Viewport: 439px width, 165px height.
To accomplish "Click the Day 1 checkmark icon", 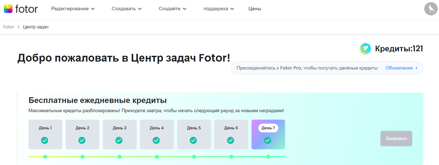I will pyautogui.click(x=45, y=140).
